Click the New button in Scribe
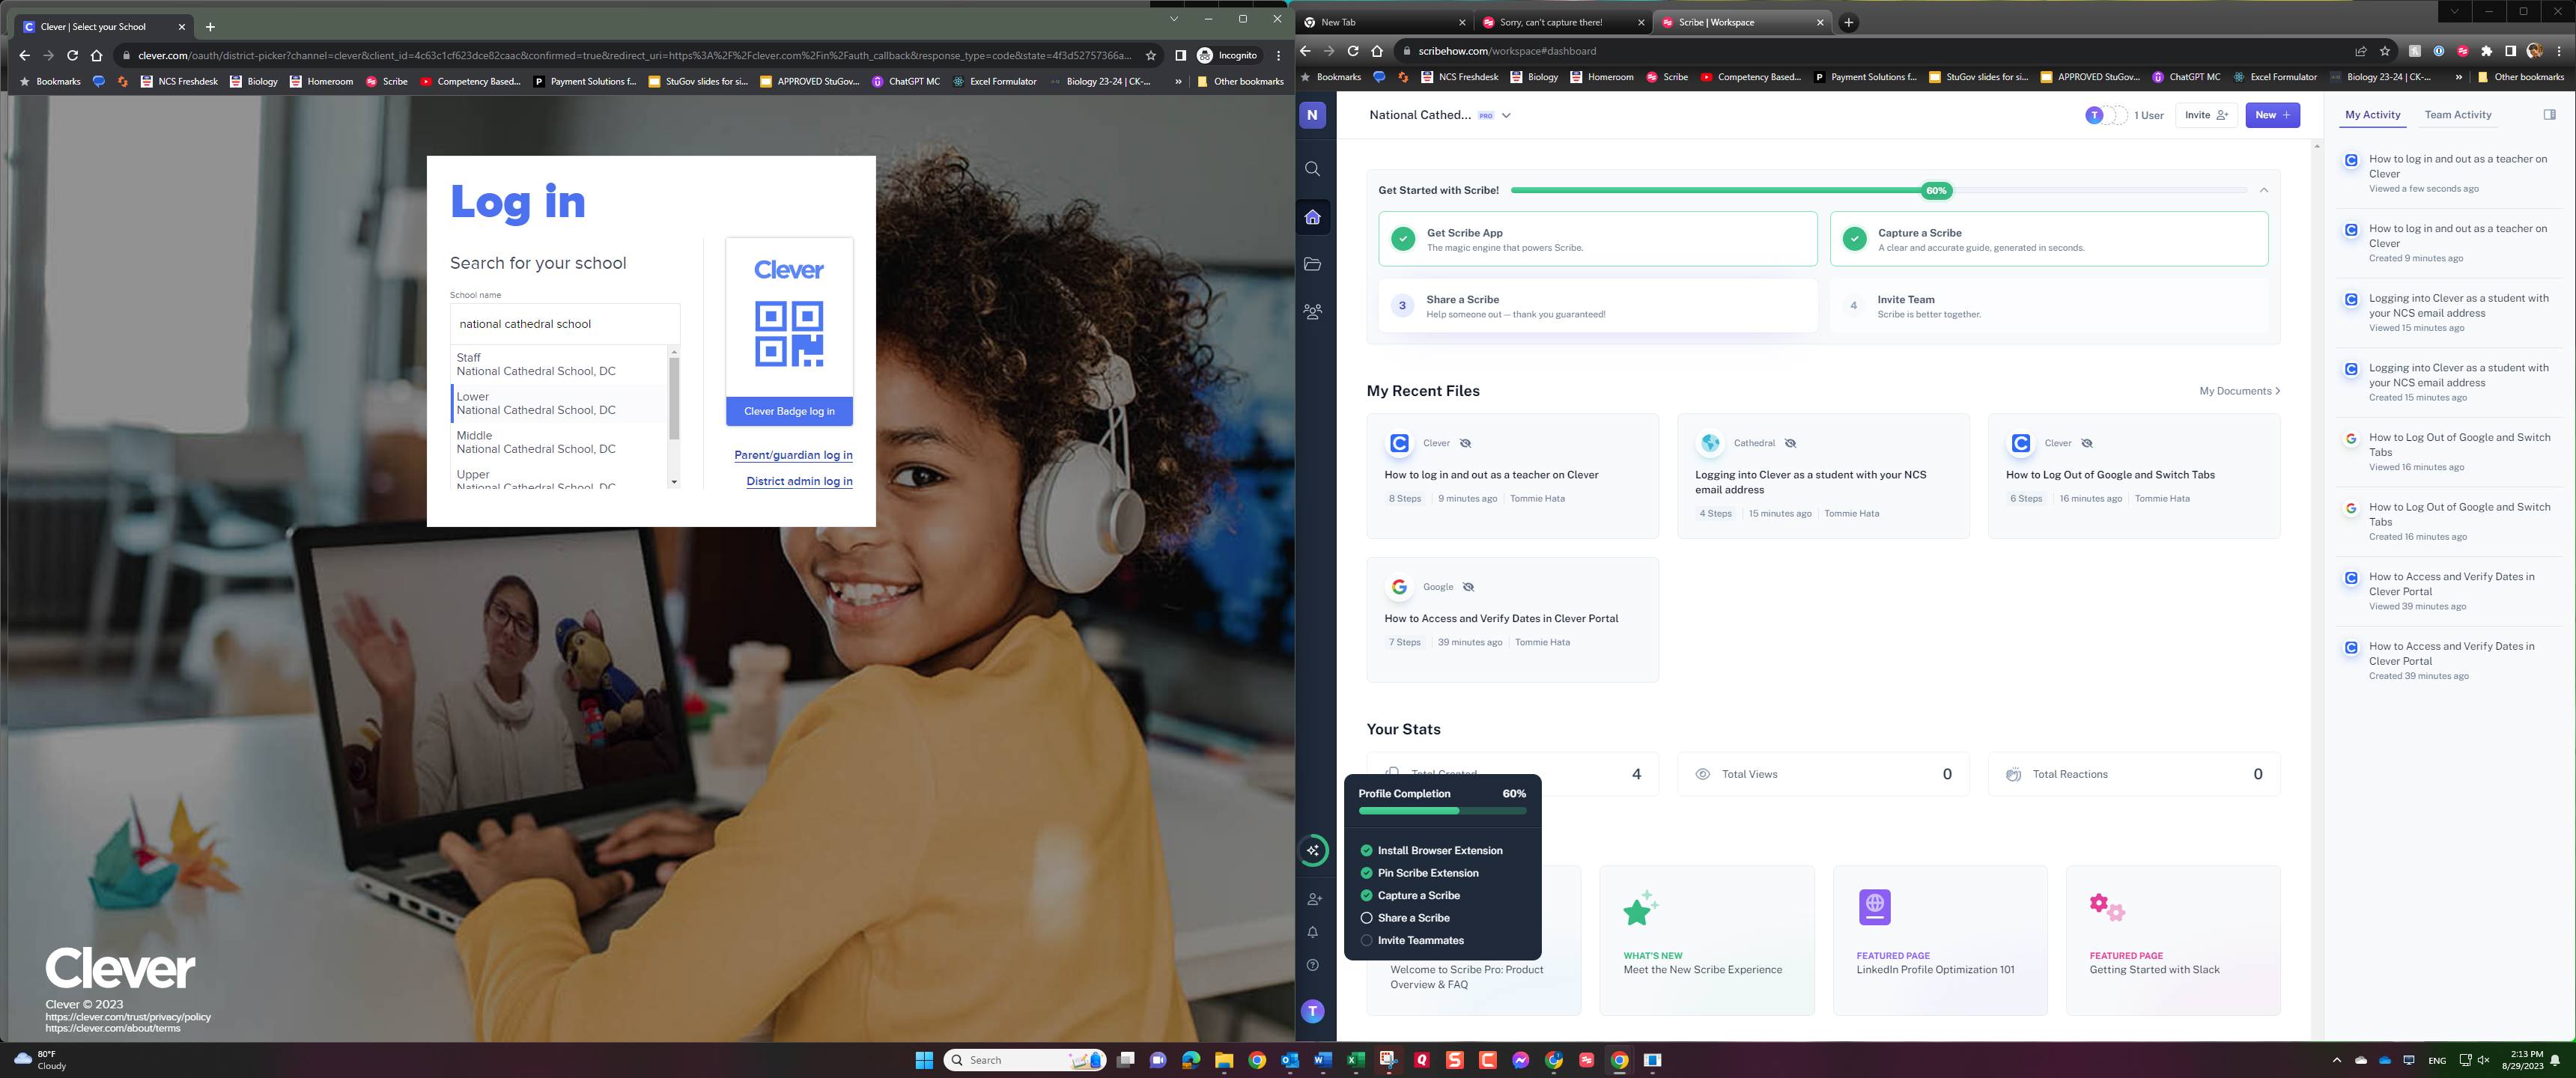Viewport: 2576px width, 1078px height. pos(2272,115)
